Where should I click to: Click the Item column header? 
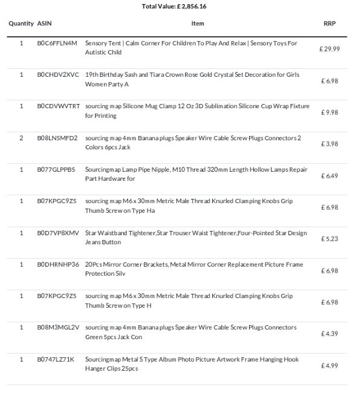tap(198, 24)
